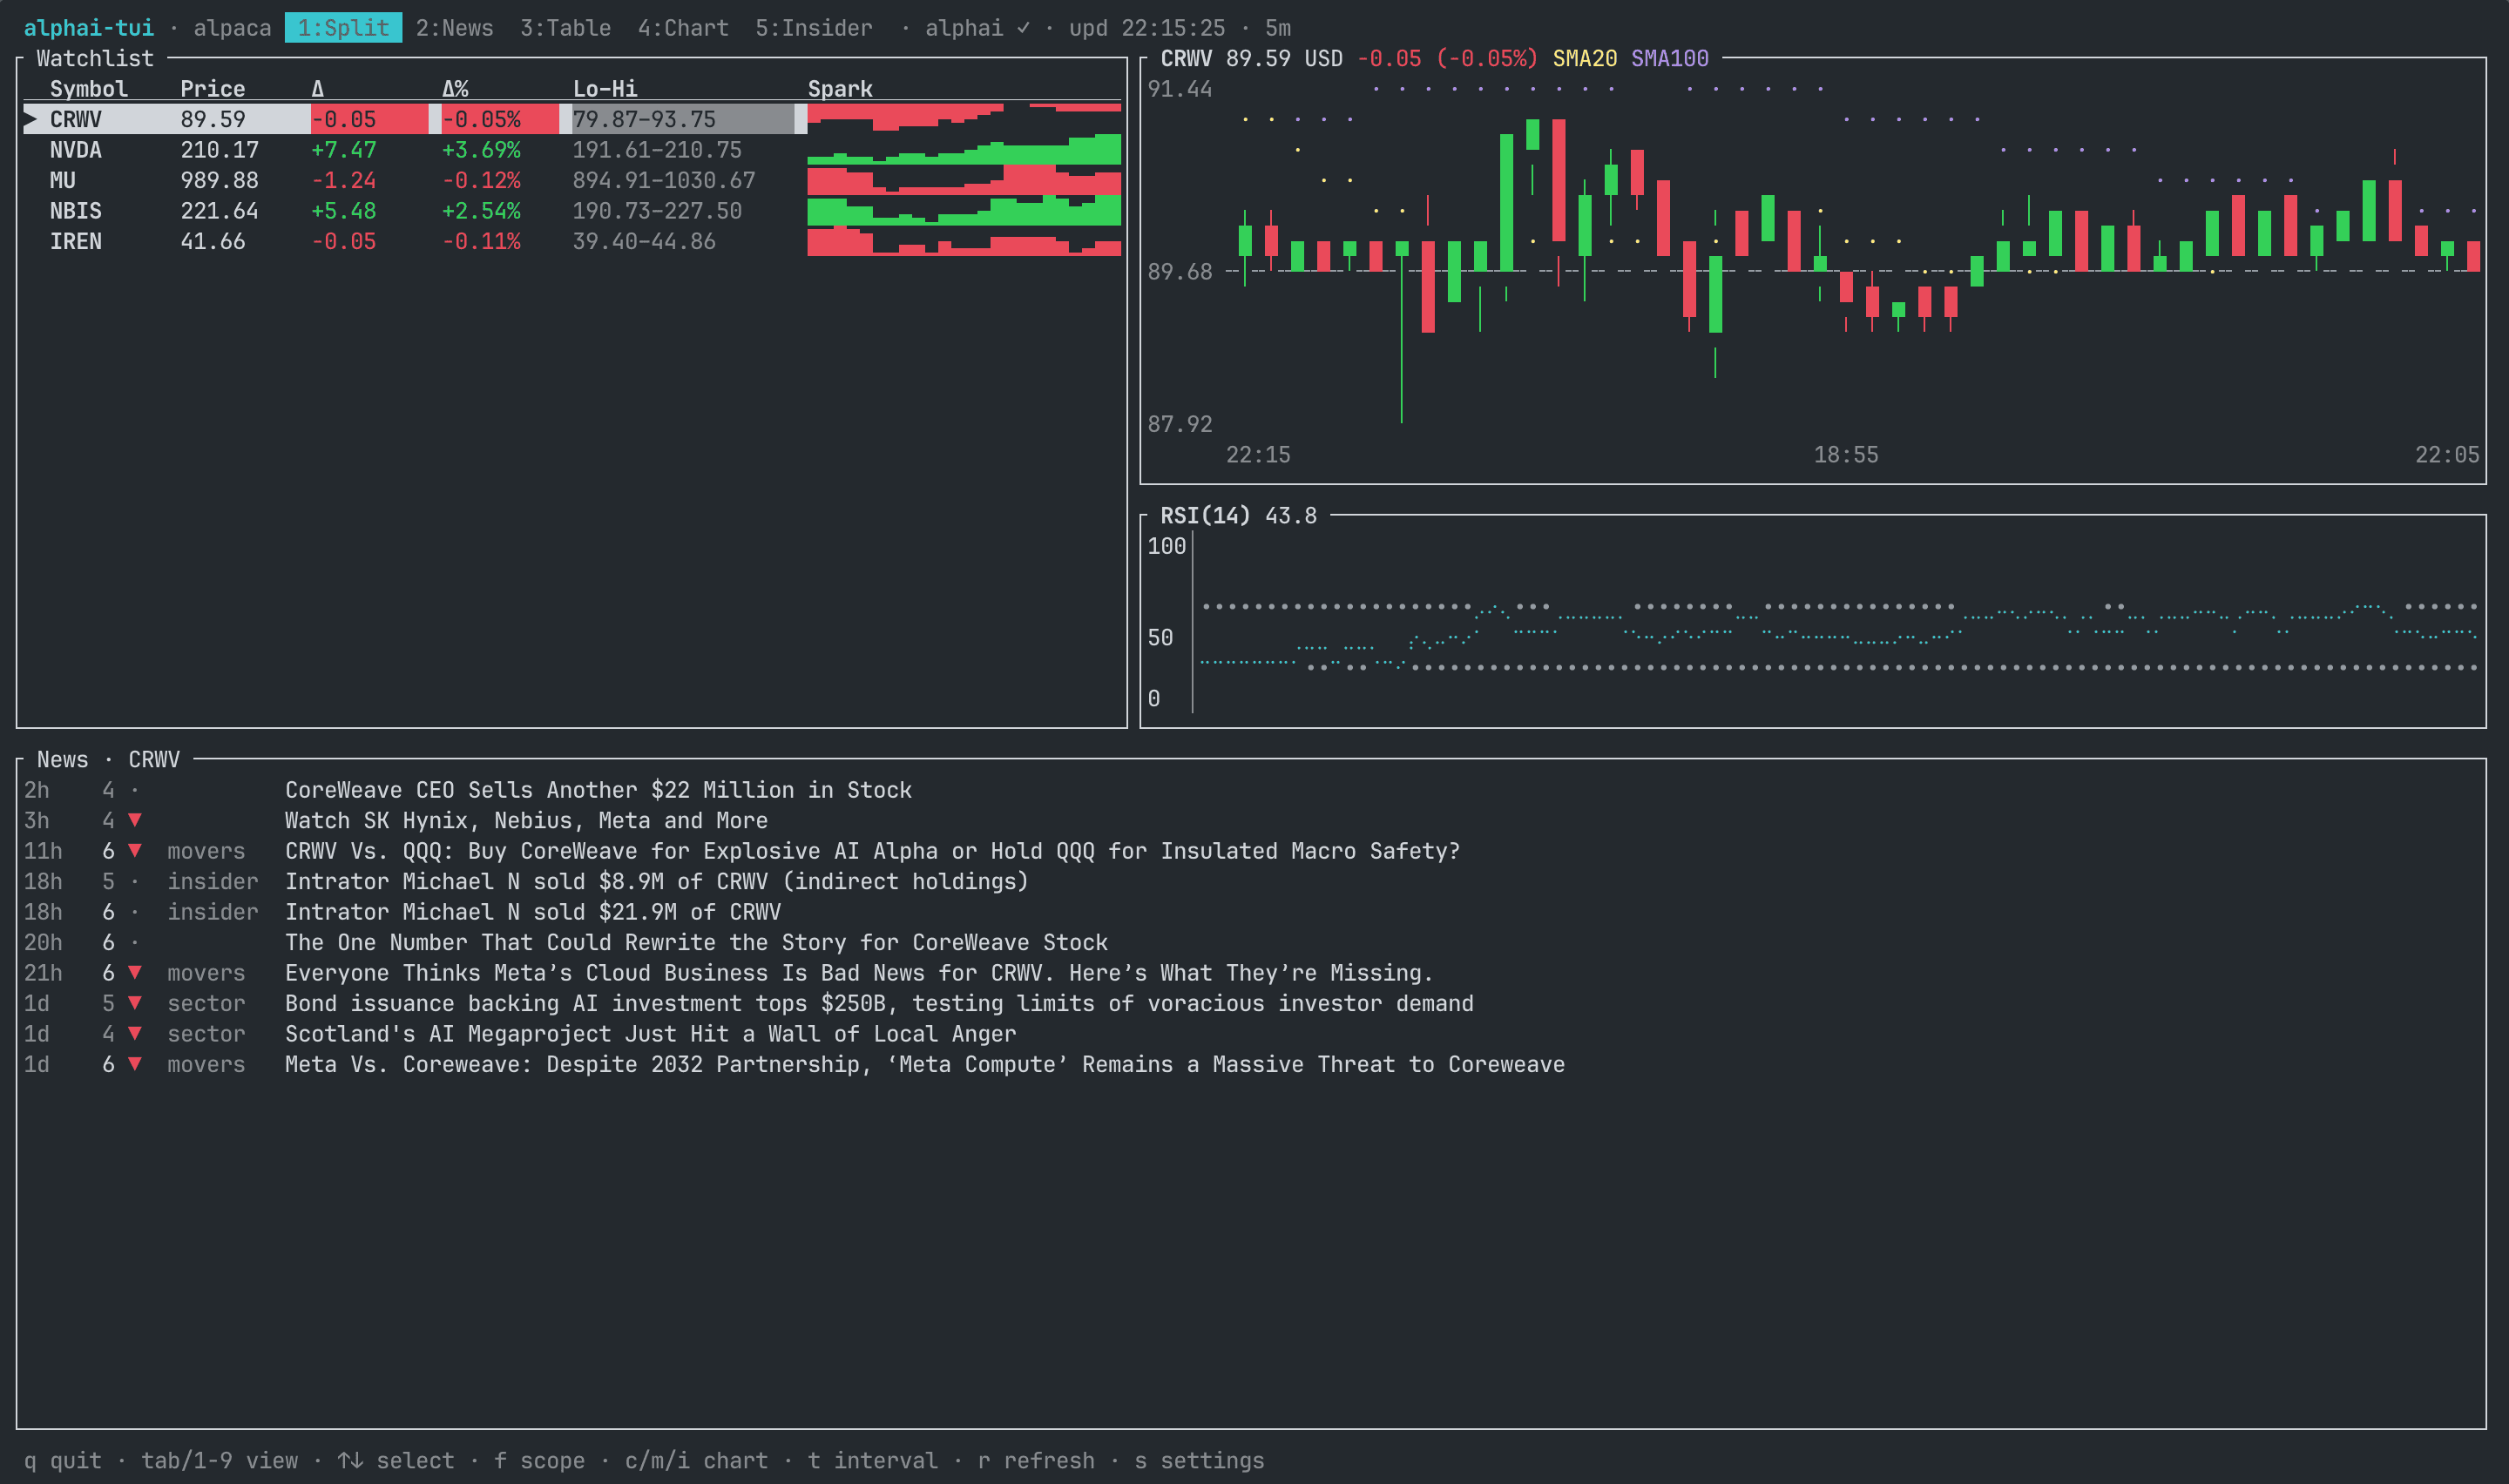Click the NBIS sparkline chart
Screen dimensions: 2509x1484
964,211
